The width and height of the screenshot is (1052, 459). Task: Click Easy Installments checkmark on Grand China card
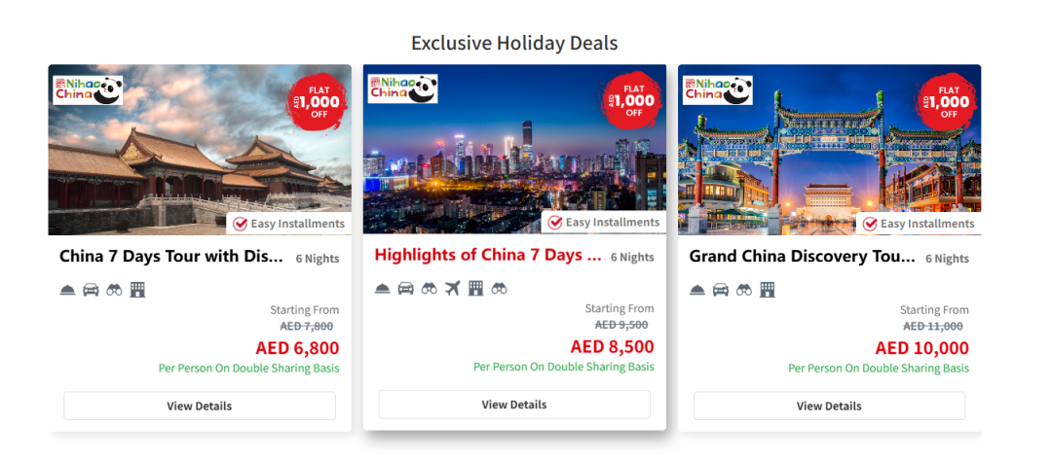[870, 224]
